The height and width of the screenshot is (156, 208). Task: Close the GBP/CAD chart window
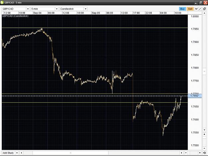tap(205, 3)
